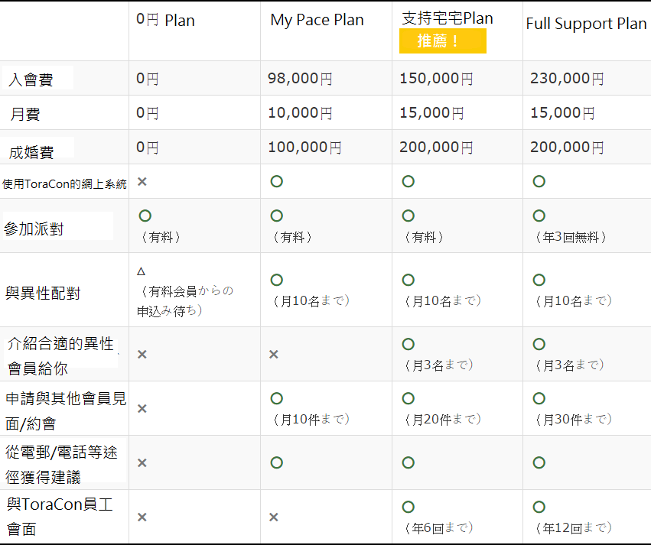Click Full Support Plan circle in 參加派對 row
The image size is (651, 545).
(539, 216)
